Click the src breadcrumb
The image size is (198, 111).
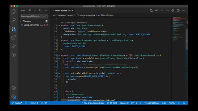tap(54, 15)
